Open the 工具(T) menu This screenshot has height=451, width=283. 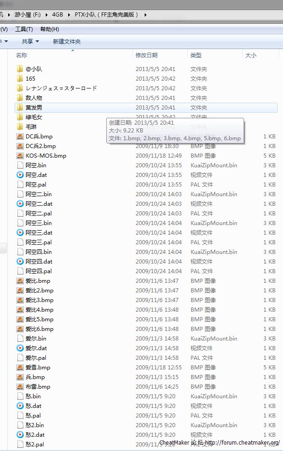24,29
